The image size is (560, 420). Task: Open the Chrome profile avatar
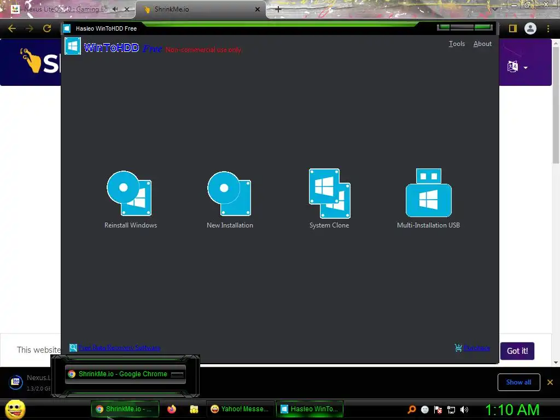point(530,28)
